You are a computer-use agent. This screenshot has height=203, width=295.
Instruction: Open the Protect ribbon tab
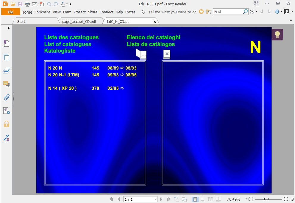click(x=79, y=12)
